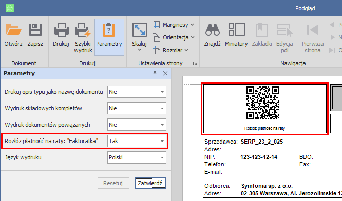Click the Resetuj button
The height and width of the screenshot is (201, 342).
(113, 183)
